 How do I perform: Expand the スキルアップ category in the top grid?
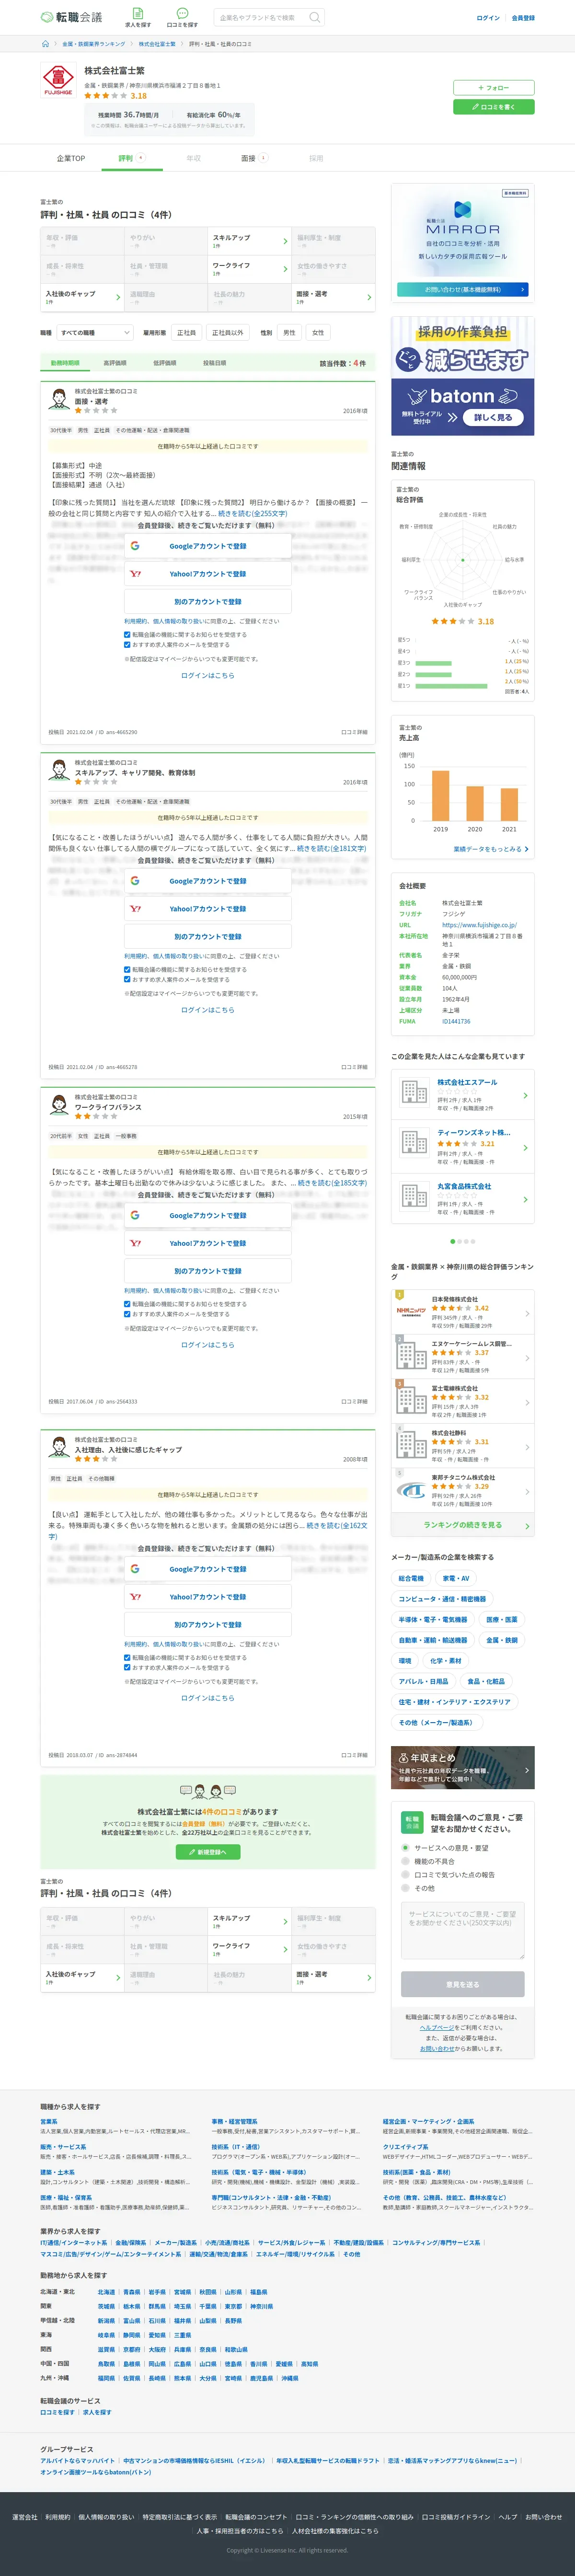(250, 241)
